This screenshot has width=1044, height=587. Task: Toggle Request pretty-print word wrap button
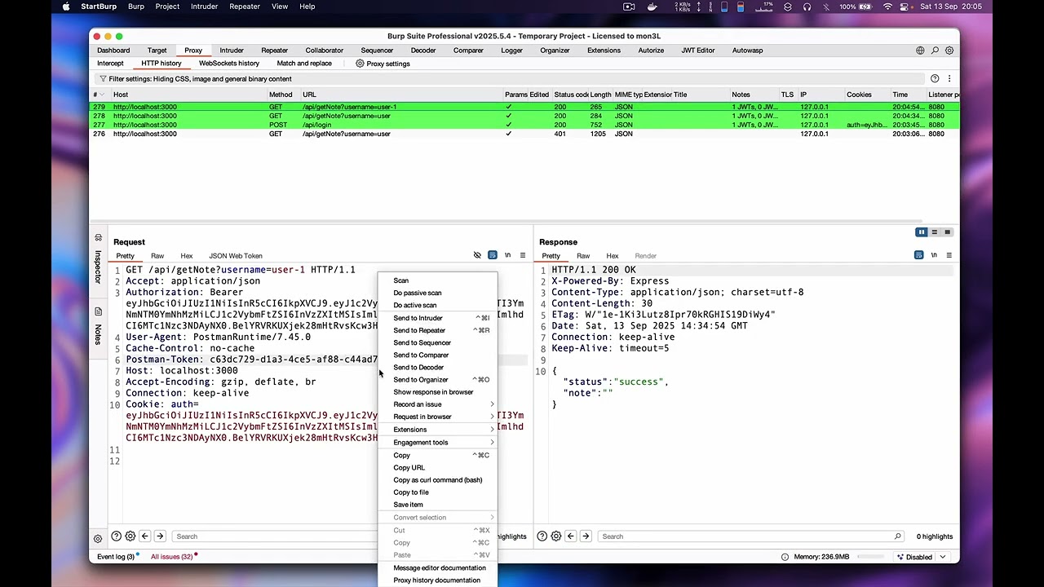coord(493,255)
